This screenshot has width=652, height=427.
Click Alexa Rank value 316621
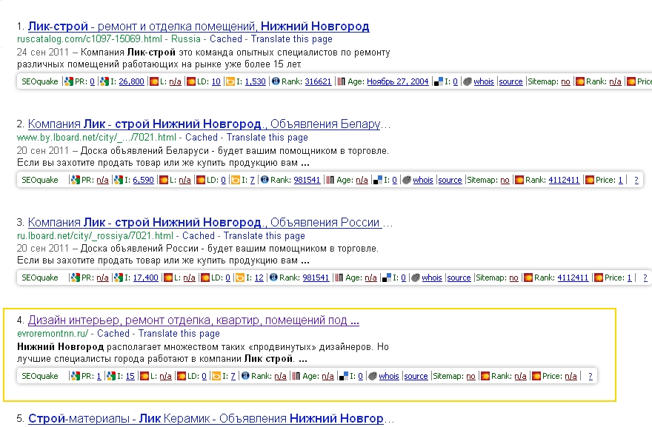(x=318, y=82)
